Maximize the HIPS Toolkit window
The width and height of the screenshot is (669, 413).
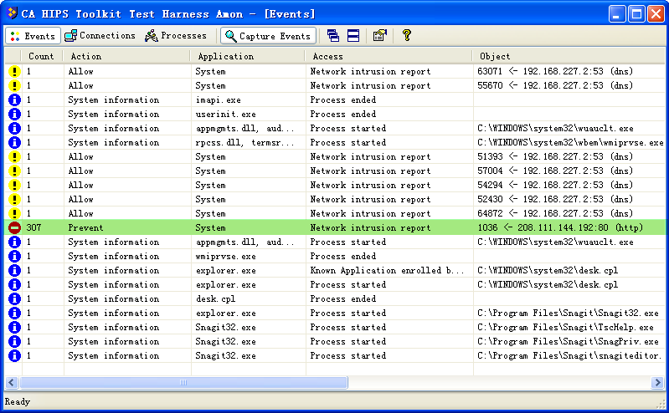pos(636,14)
